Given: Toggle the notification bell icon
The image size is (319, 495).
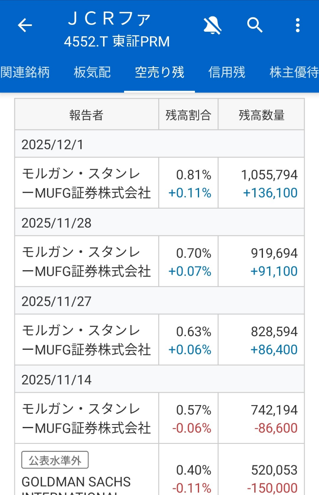Looking at the screenshot, I should tap(212, 26).
